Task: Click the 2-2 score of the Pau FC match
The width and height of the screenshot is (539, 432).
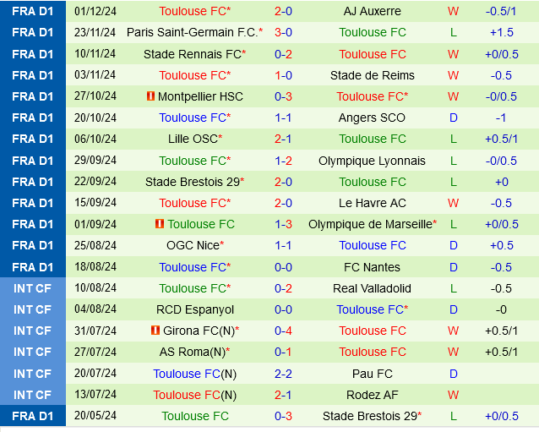Action: (x=283, y=373)
